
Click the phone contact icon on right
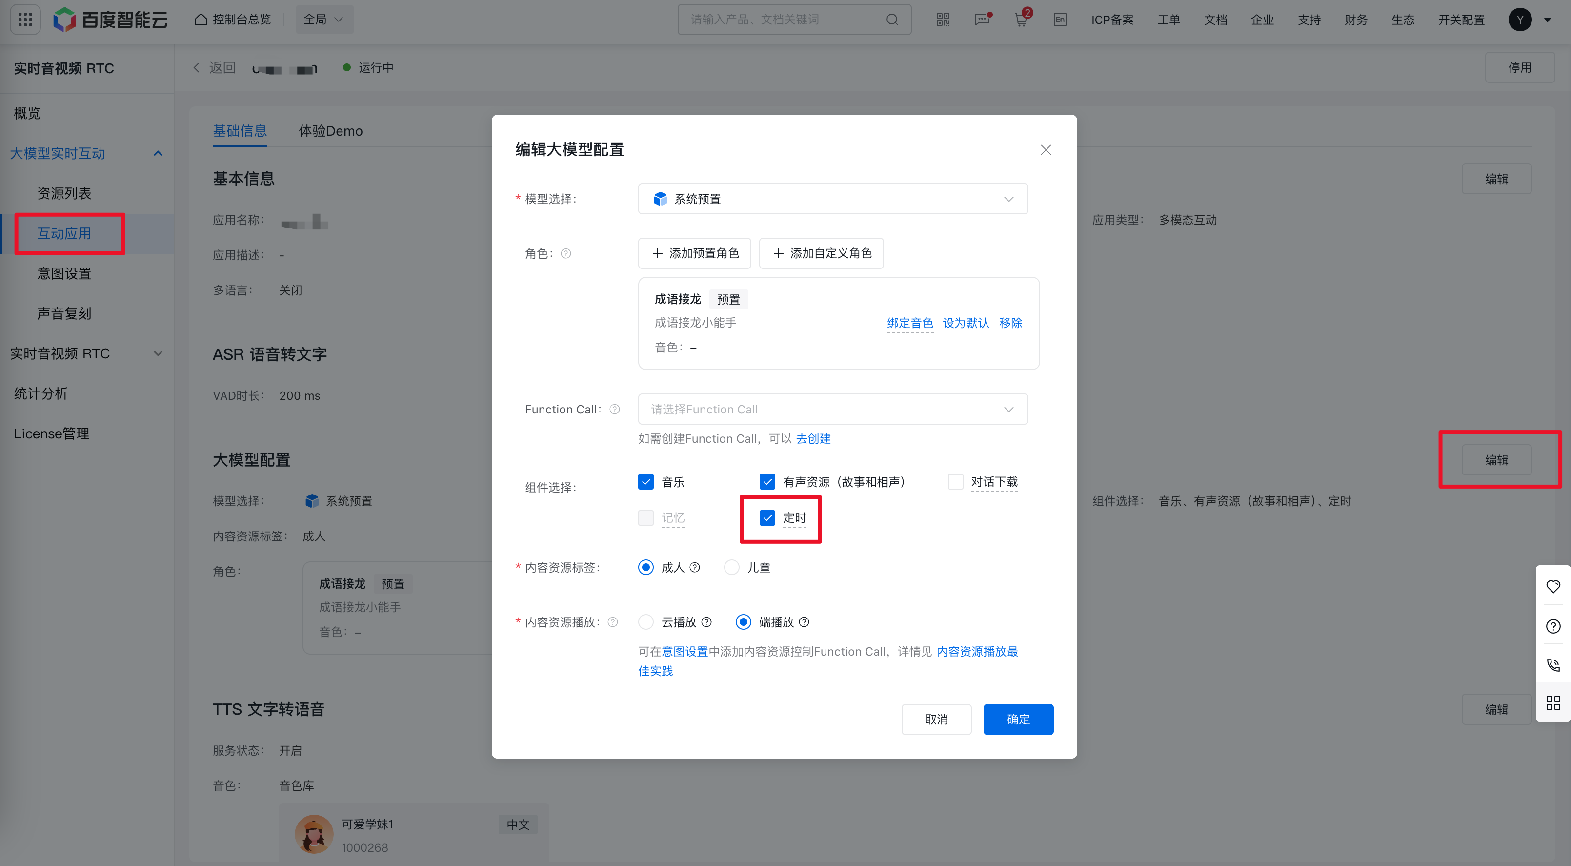(x=1552, y=664)
